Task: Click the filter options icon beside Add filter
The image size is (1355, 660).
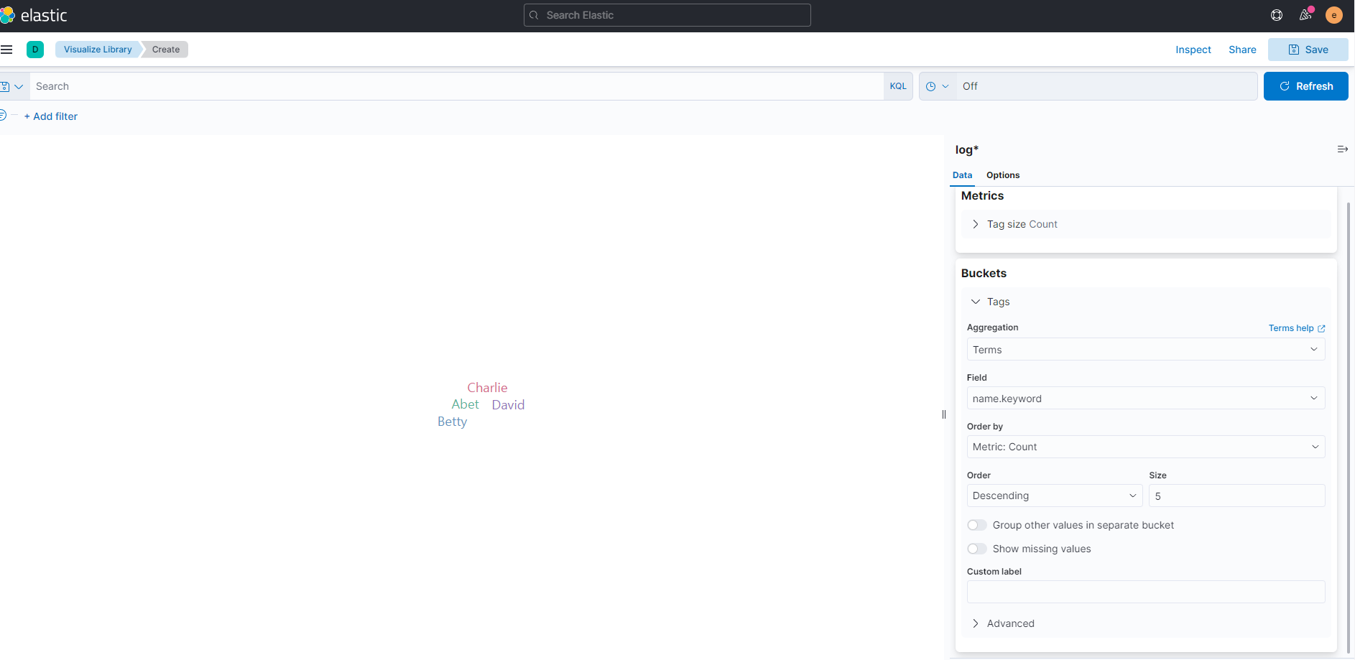Action: coord(4,115)
